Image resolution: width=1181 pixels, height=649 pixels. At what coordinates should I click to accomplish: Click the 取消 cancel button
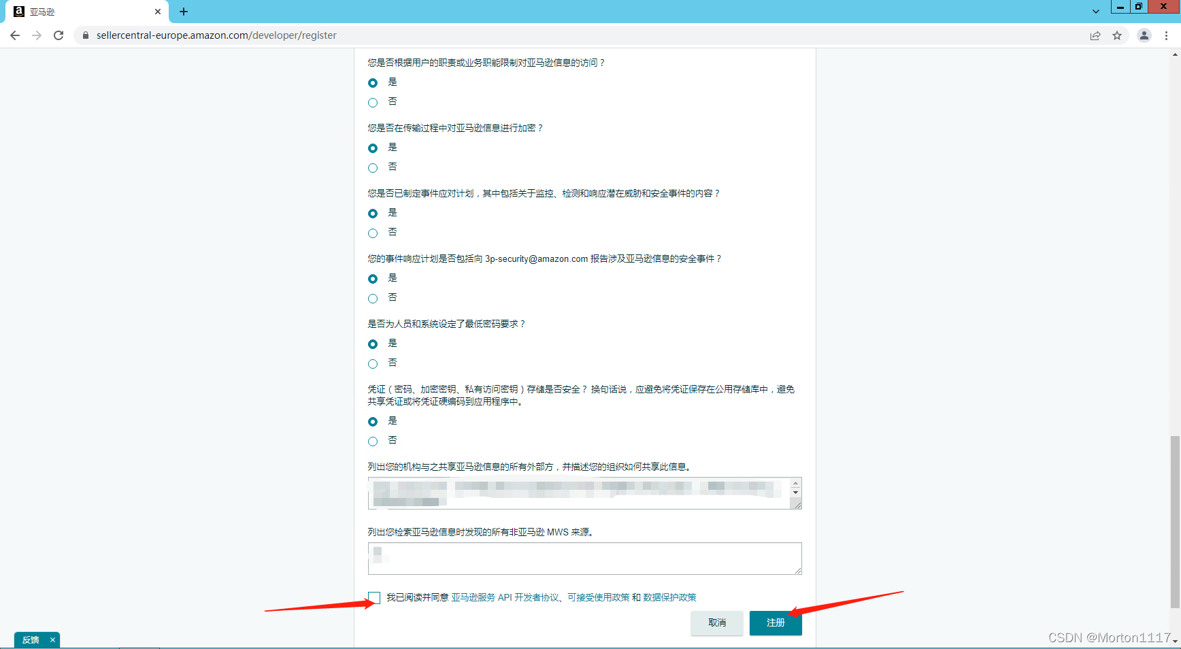(x=717, y=623)
